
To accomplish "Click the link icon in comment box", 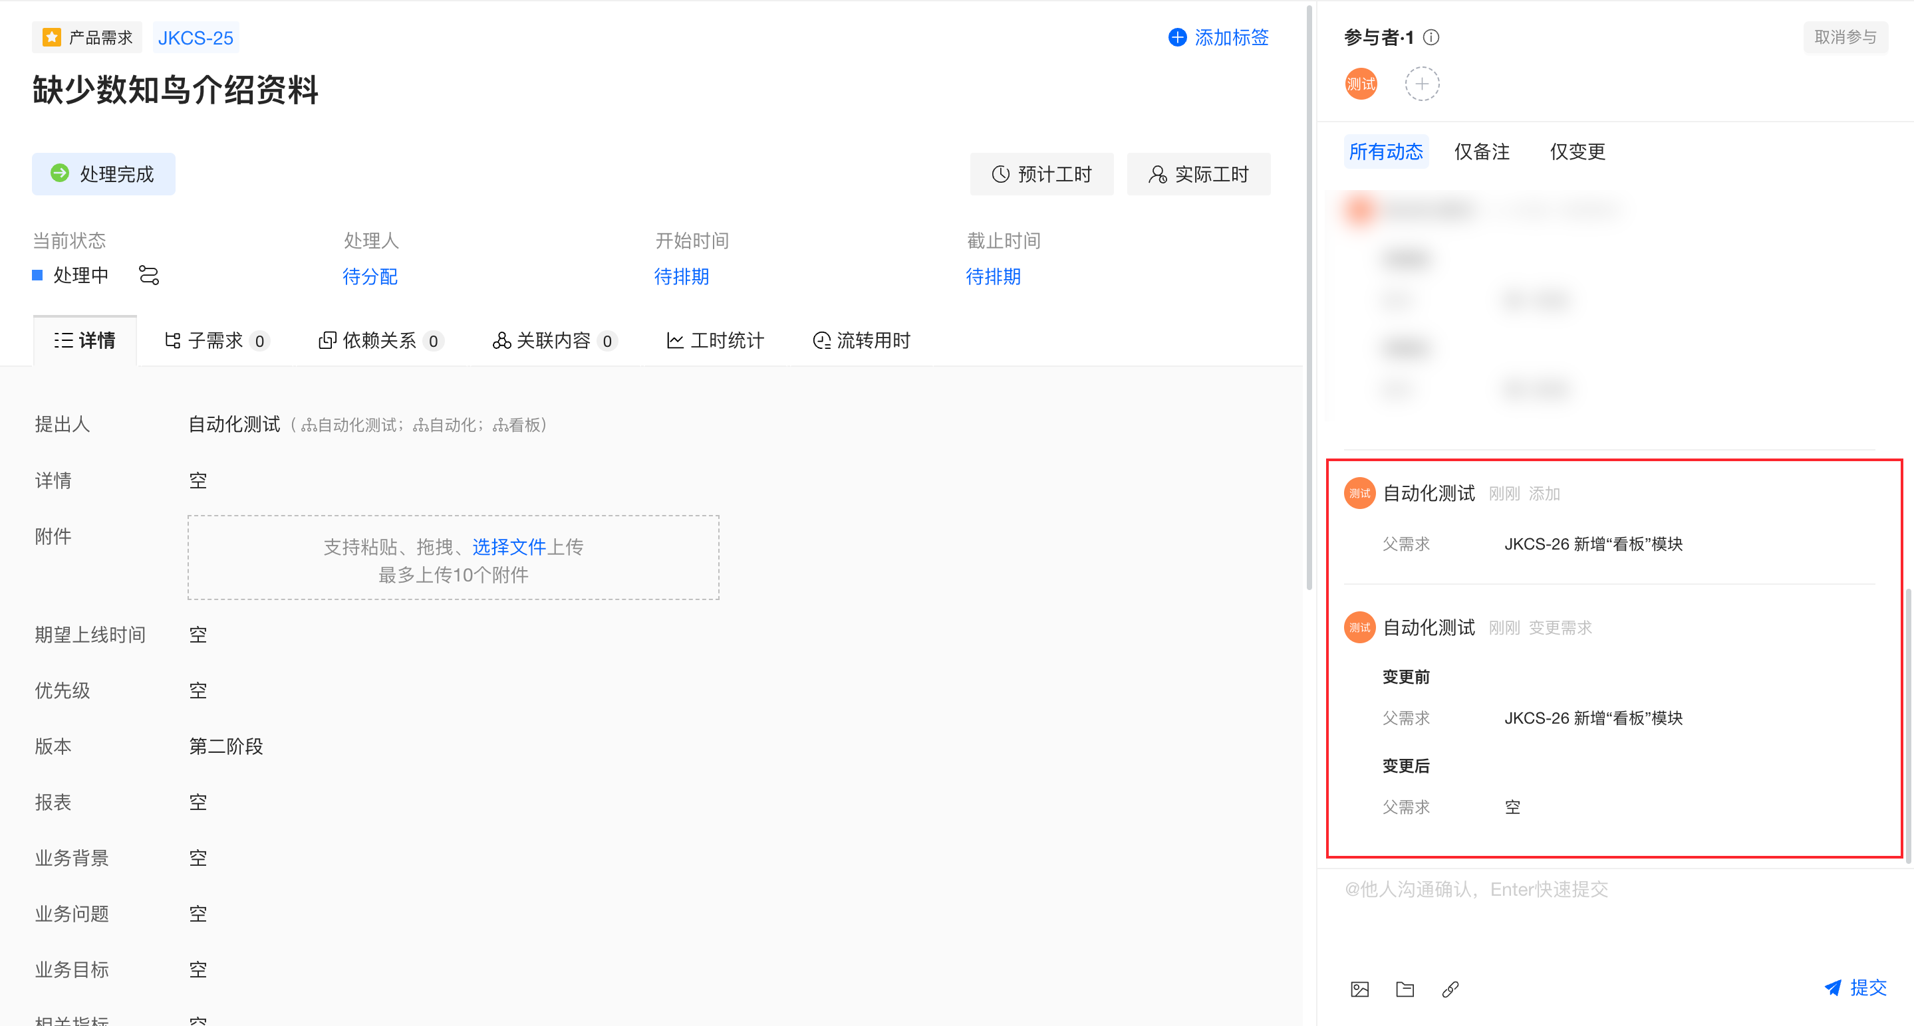I will pos(1450,989).
